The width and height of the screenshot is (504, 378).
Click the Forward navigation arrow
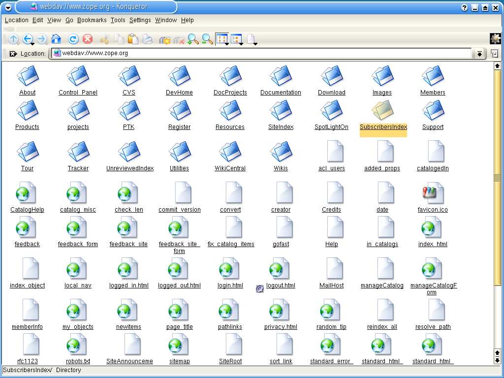(x=42, y=39)
